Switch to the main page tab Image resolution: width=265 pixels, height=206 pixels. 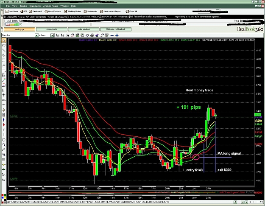pyautogui.click(x=20, y=29)
